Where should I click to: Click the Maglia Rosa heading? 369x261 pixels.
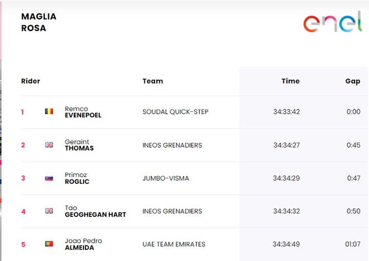click(39, 22)
